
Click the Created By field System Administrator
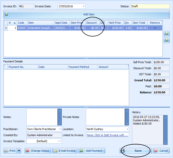(44, 135)
